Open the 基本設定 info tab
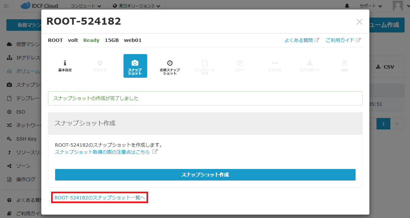 65,66
